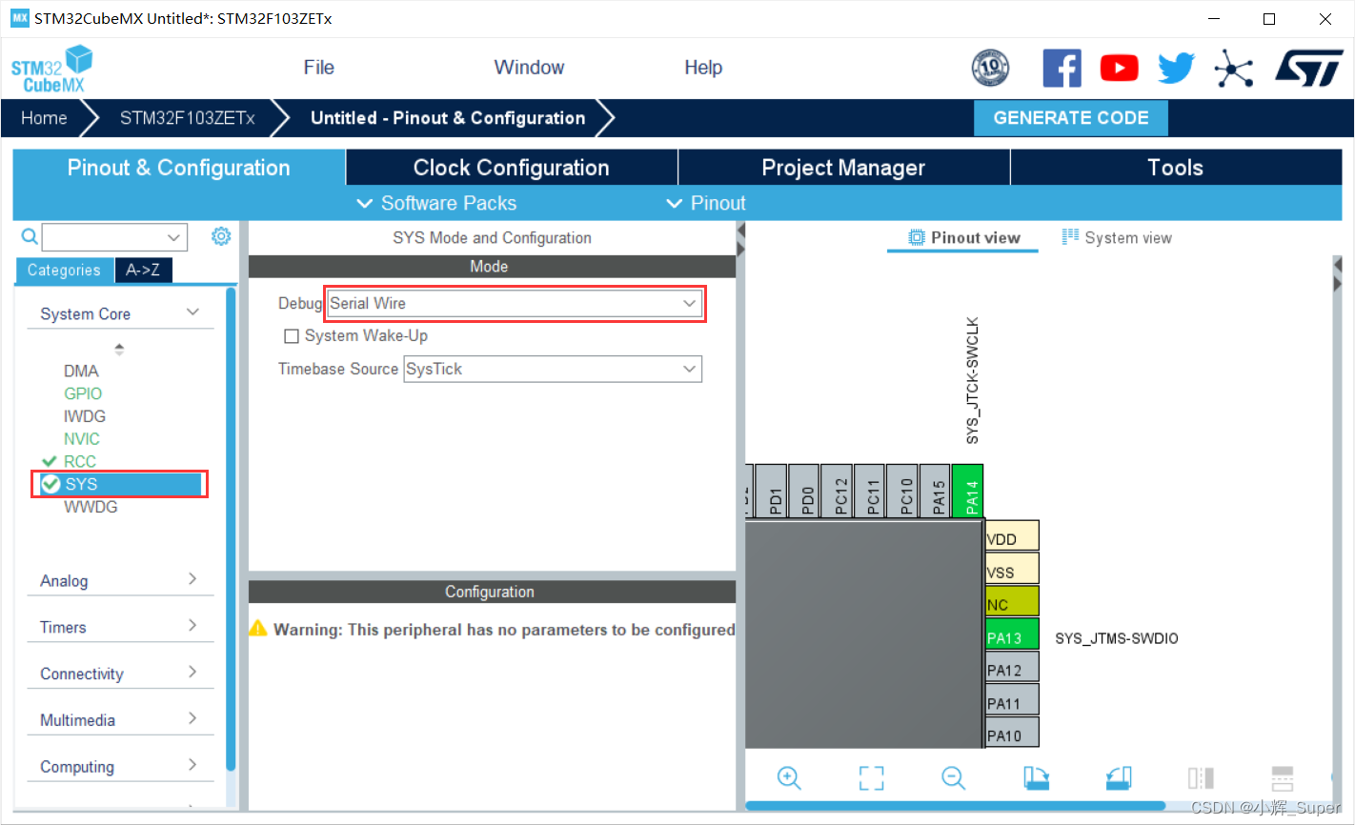The height and width of the screenshot is (825, 1355).
Task: Open the Window menu
Action: coord(529,68)
